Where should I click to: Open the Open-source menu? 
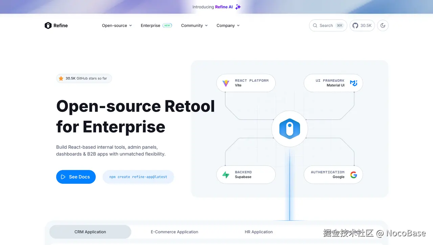[x=117, y=25]
